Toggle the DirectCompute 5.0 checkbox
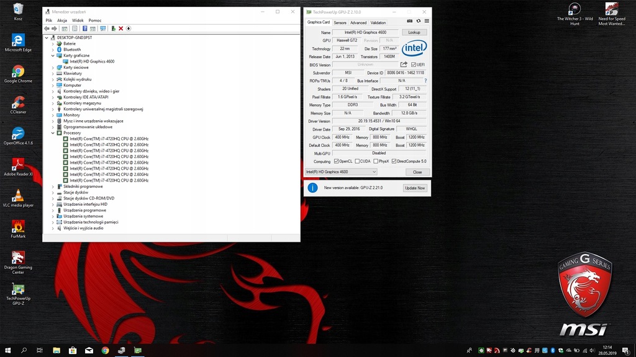The height and width of the screenshot is (357, 636). click(x=394, y=161)
